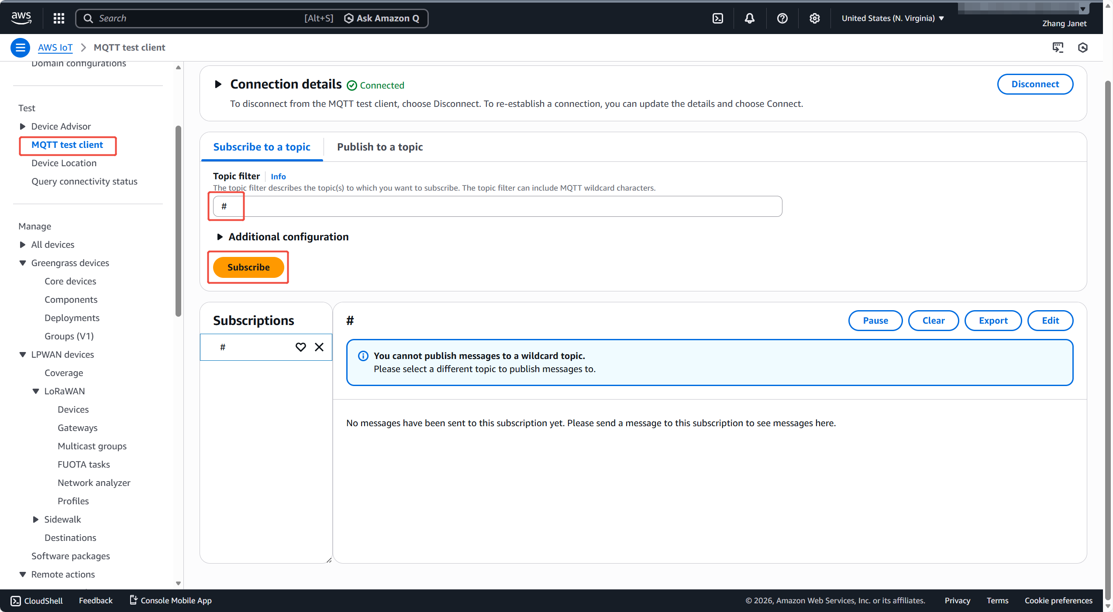Switch to Publish to a topic tab
This screenshot has width=1113, height=612.
coord(379,147)
